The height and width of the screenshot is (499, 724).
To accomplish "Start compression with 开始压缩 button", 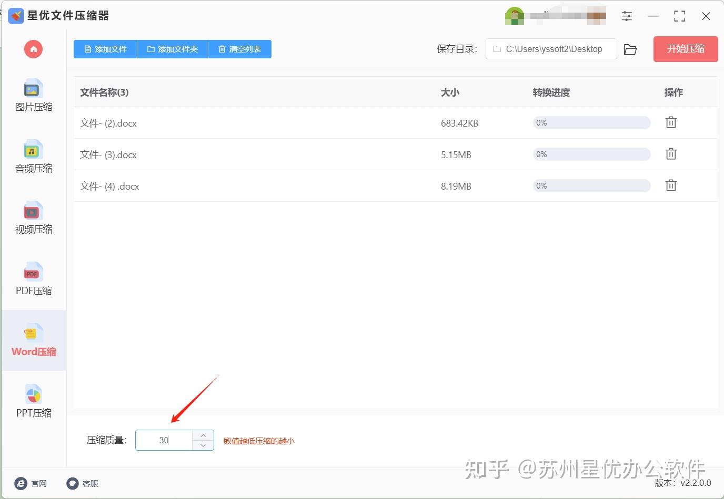I will click(686, 49).
